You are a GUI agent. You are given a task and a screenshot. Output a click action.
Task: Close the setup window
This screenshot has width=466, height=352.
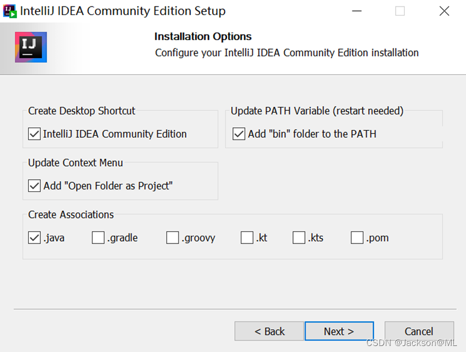pyautogui.click(x=444, y=11)
